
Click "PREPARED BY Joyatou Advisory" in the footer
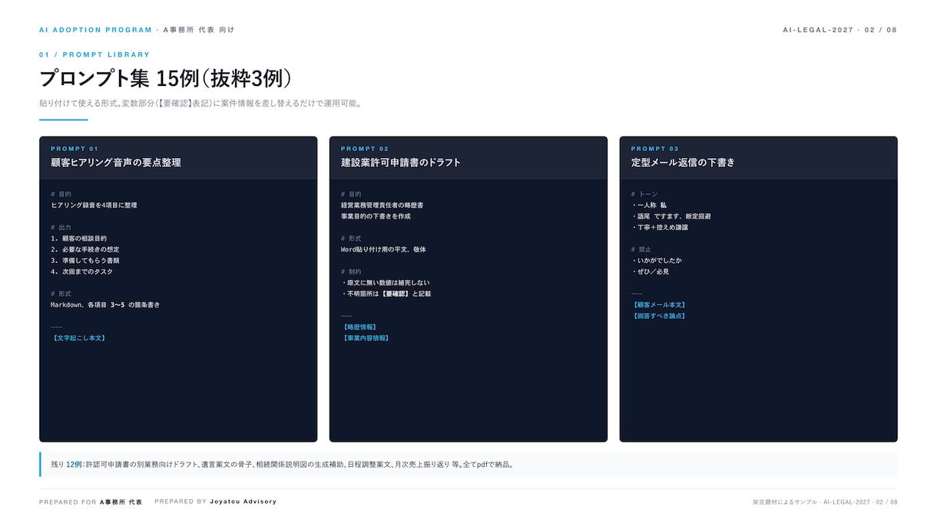click(216, 501)
